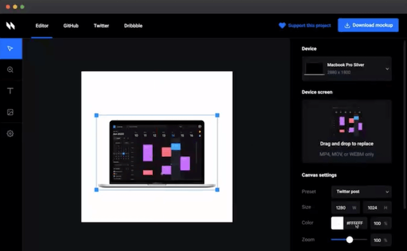Click the canvas width field showing 1280

[345, 207]
